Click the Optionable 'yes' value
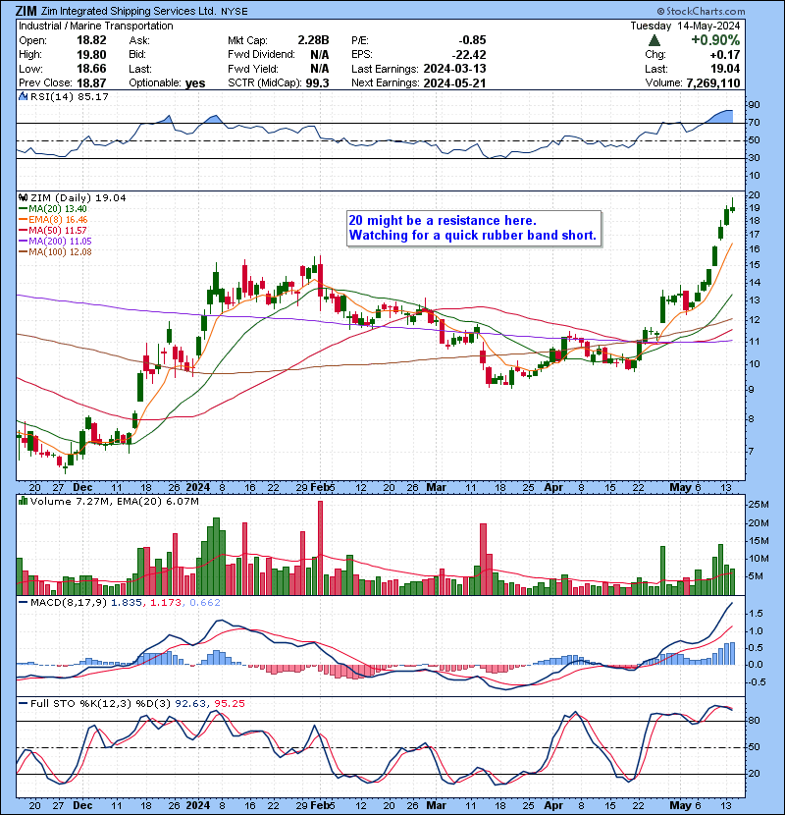 tap(195, 82)
